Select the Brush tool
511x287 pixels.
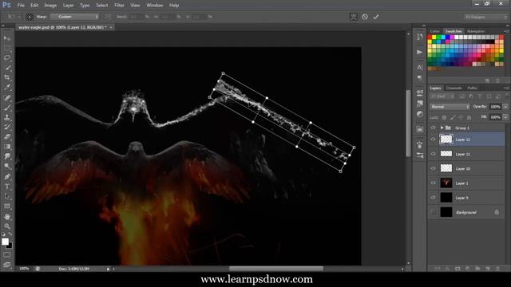pos(7,108)
